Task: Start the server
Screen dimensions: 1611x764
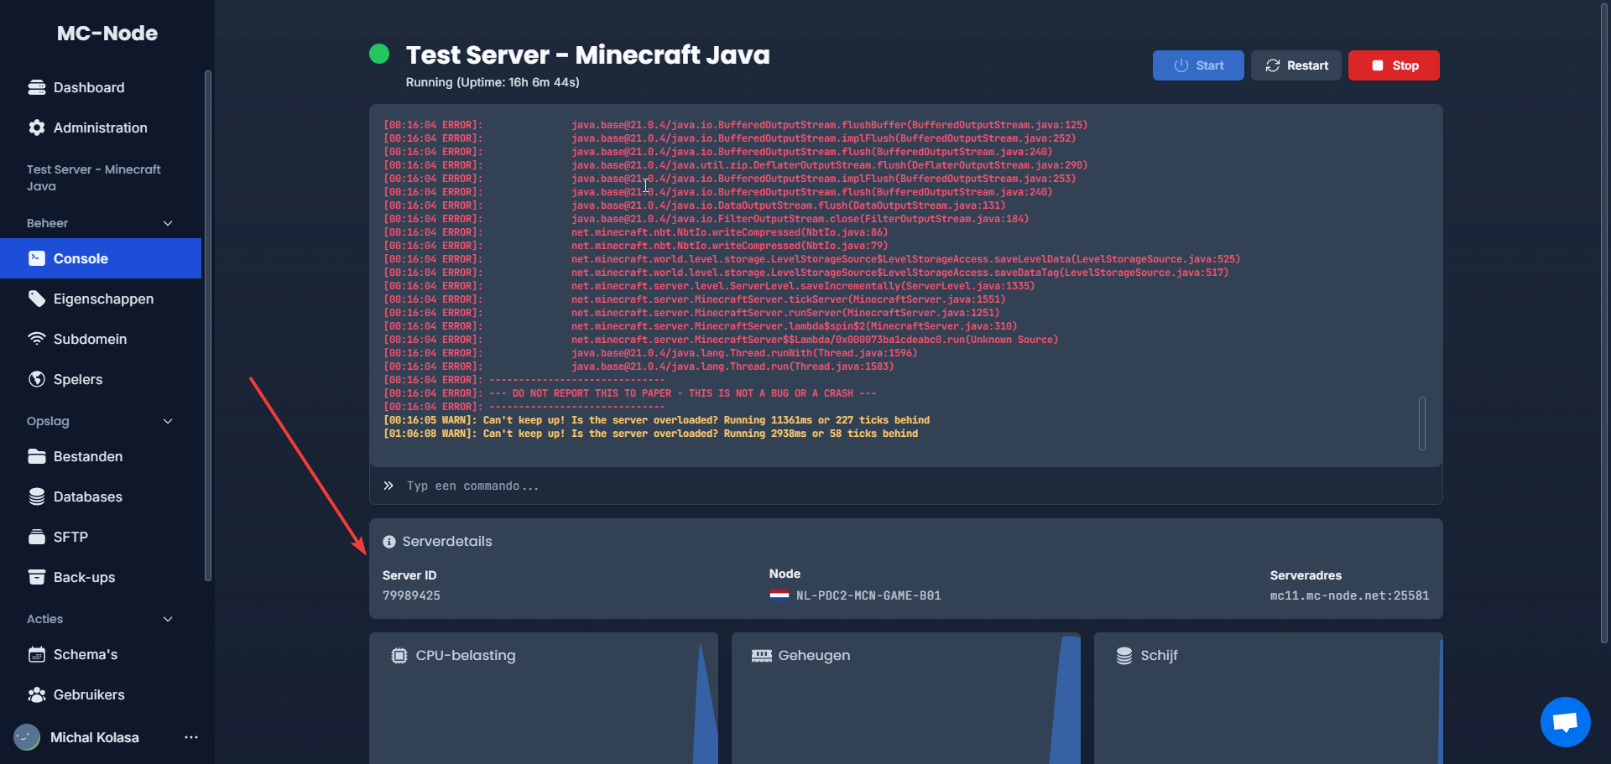Action: pyautogui.click(x=1198, y=65)
